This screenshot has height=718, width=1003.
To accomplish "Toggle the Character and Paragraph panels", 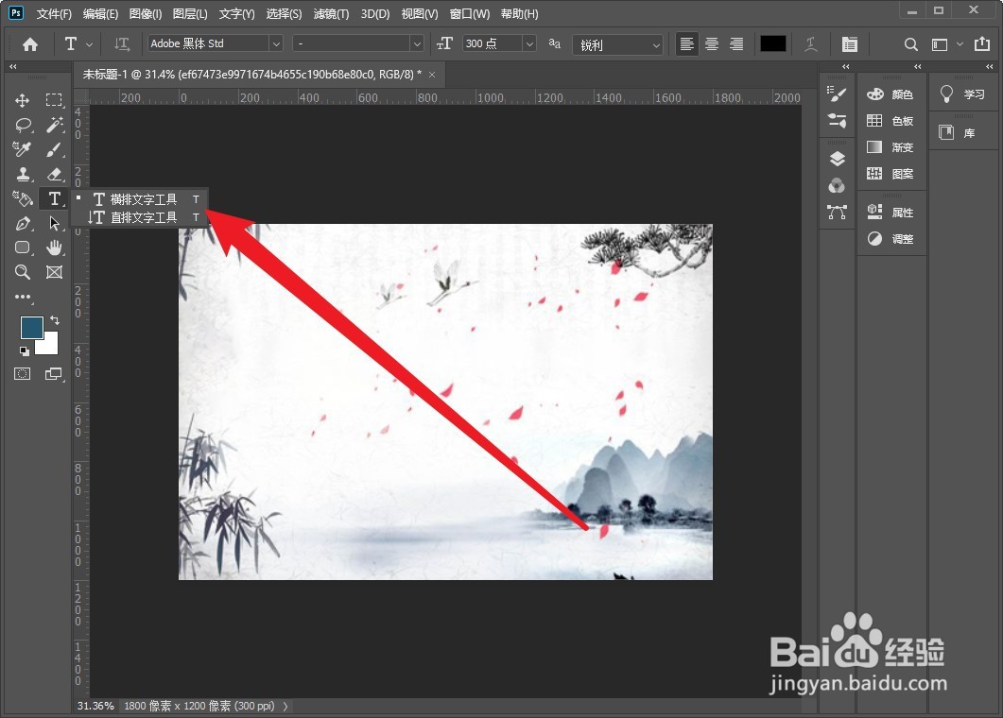I will [850, 44].
